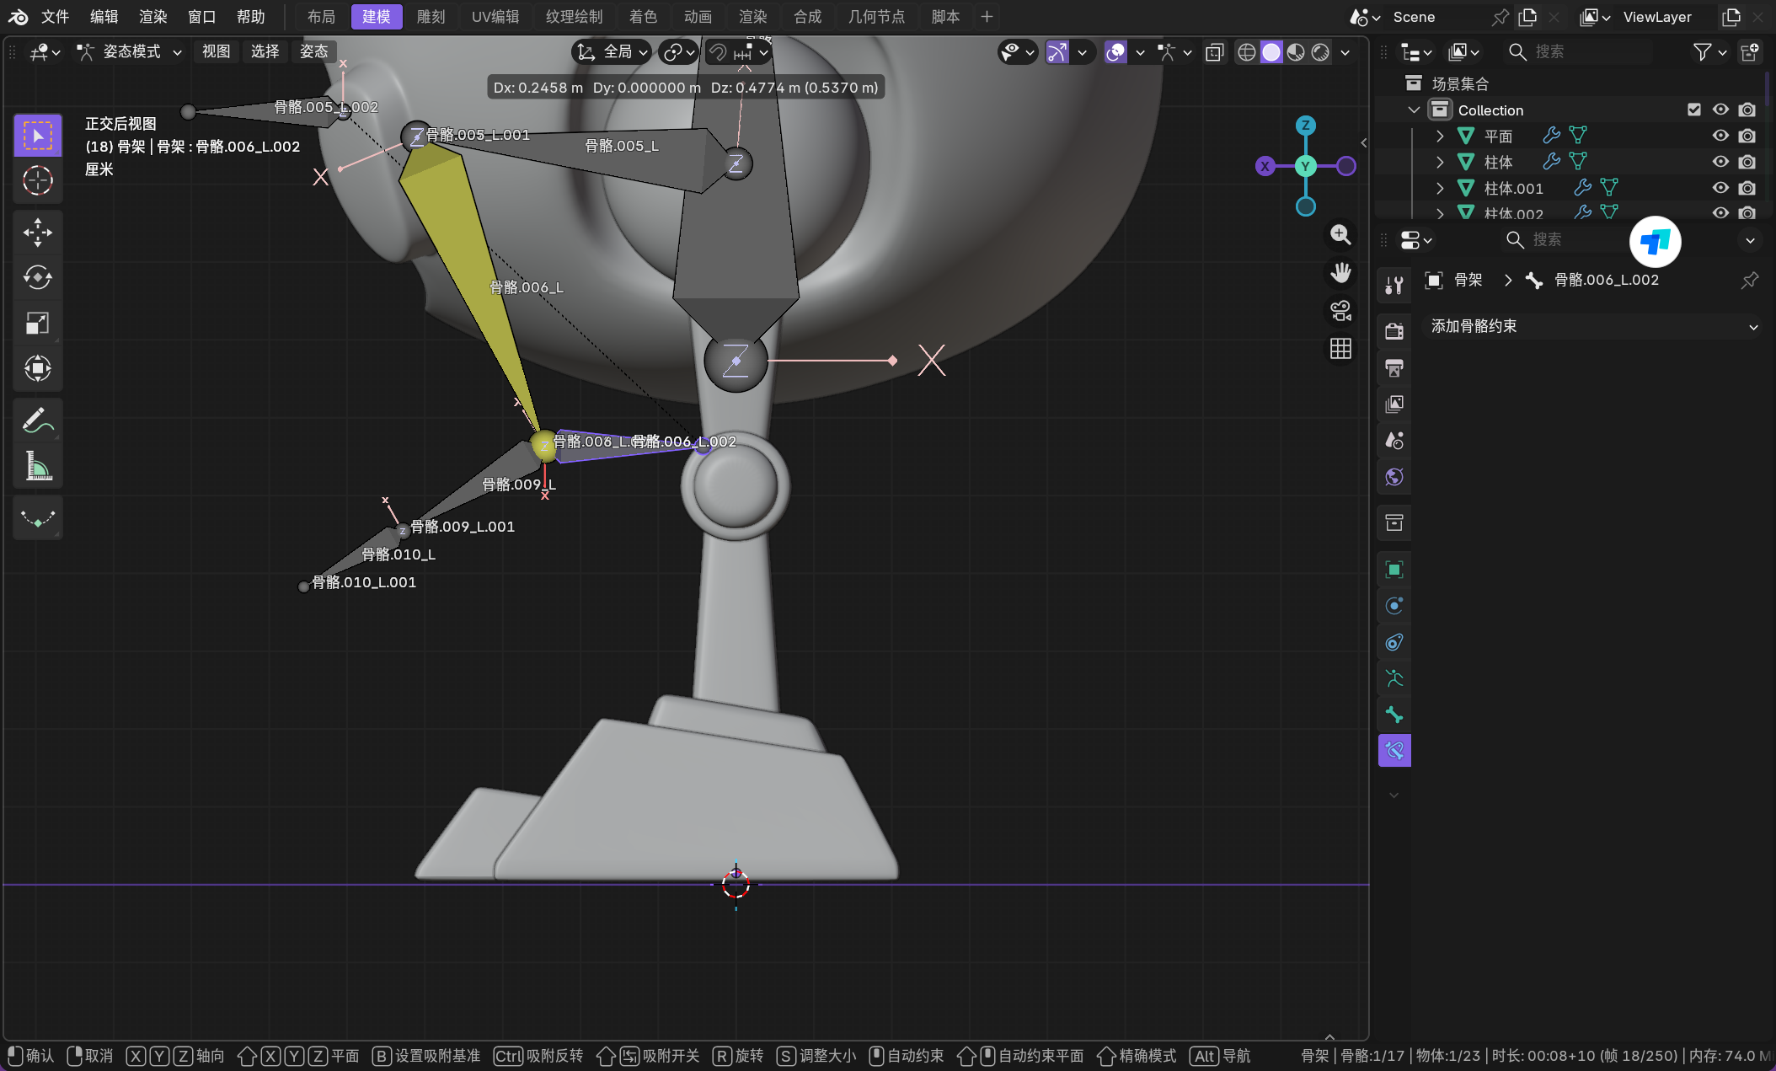The image size is (1776, 1071).
Task: Select the Scale tool
Action: pos(37,323)
